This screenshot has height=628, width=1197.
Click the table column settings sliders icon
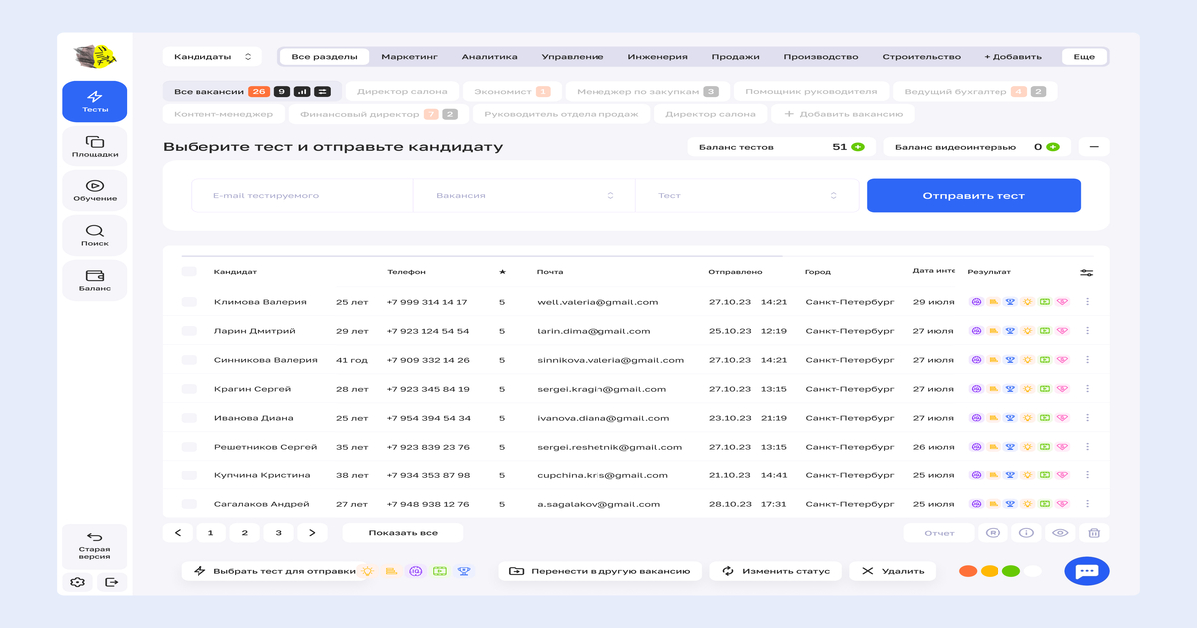(1086, 272)
